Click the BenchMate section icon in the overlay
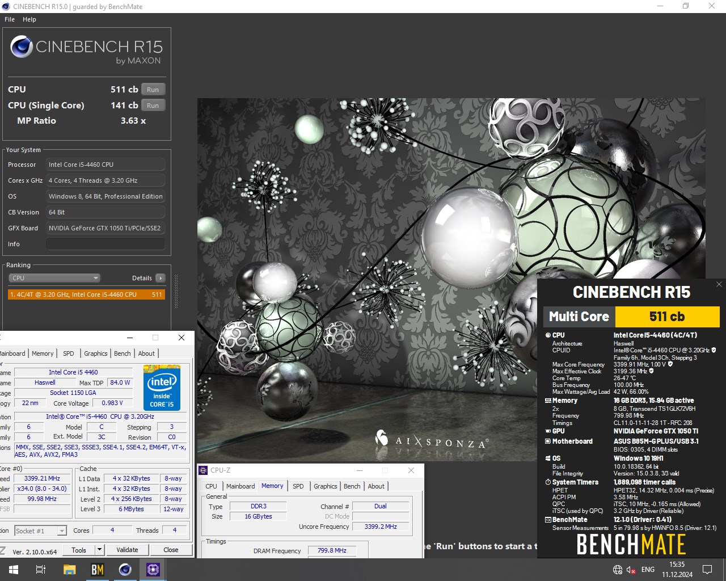This screenshot has height=581, width=726. (x=548, y=520)
